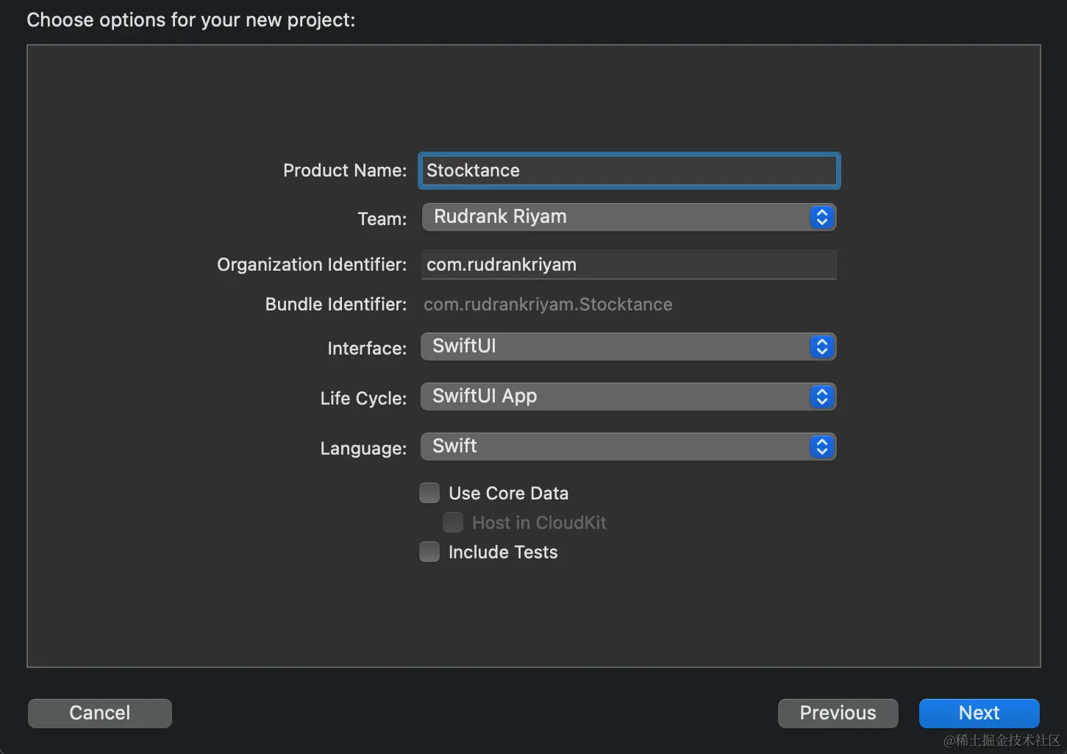
Task: Click the Stocktance product name text
Action: pyautogui.click(x=473, y=170)
